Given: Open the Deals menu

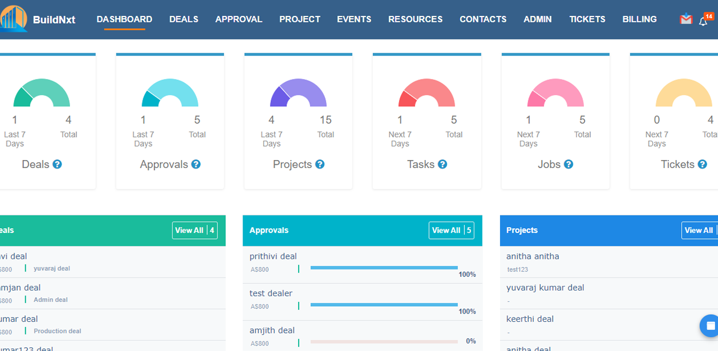Looking at the screenshot, I should (x=184, y=19).
